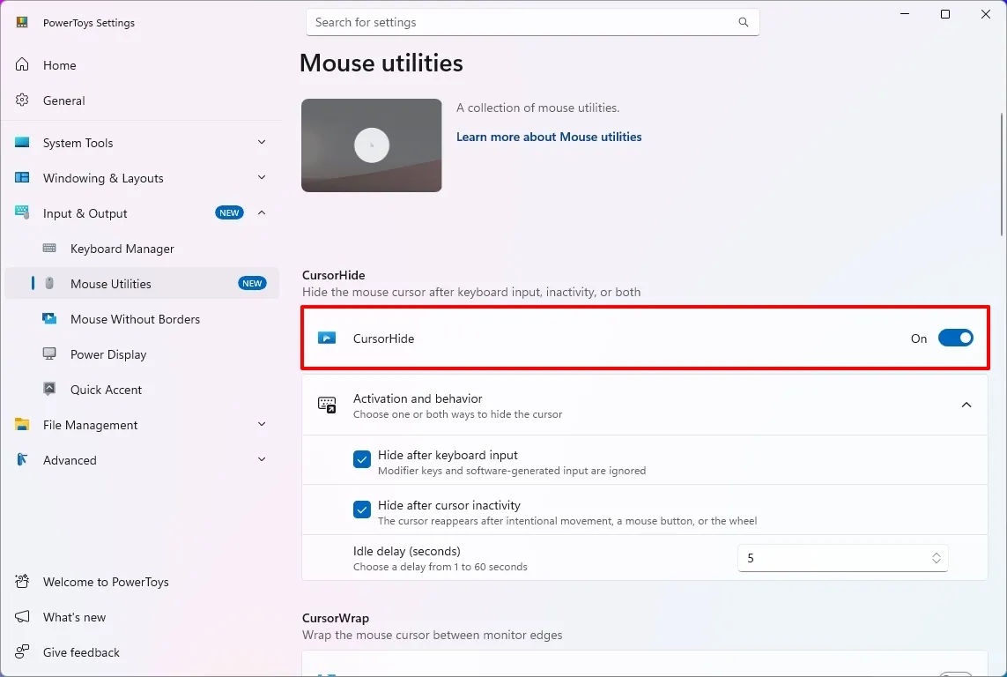Open the Keyboard Manager page
The height and width of the screenshot is (677, 1007).
[x=142, y=249]
